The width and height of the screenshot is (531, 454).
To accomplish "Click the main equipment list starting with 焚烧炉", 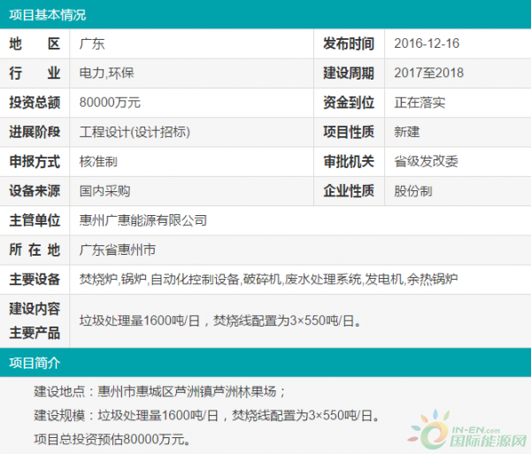I will pyautogui.click(x=268, y=280).
